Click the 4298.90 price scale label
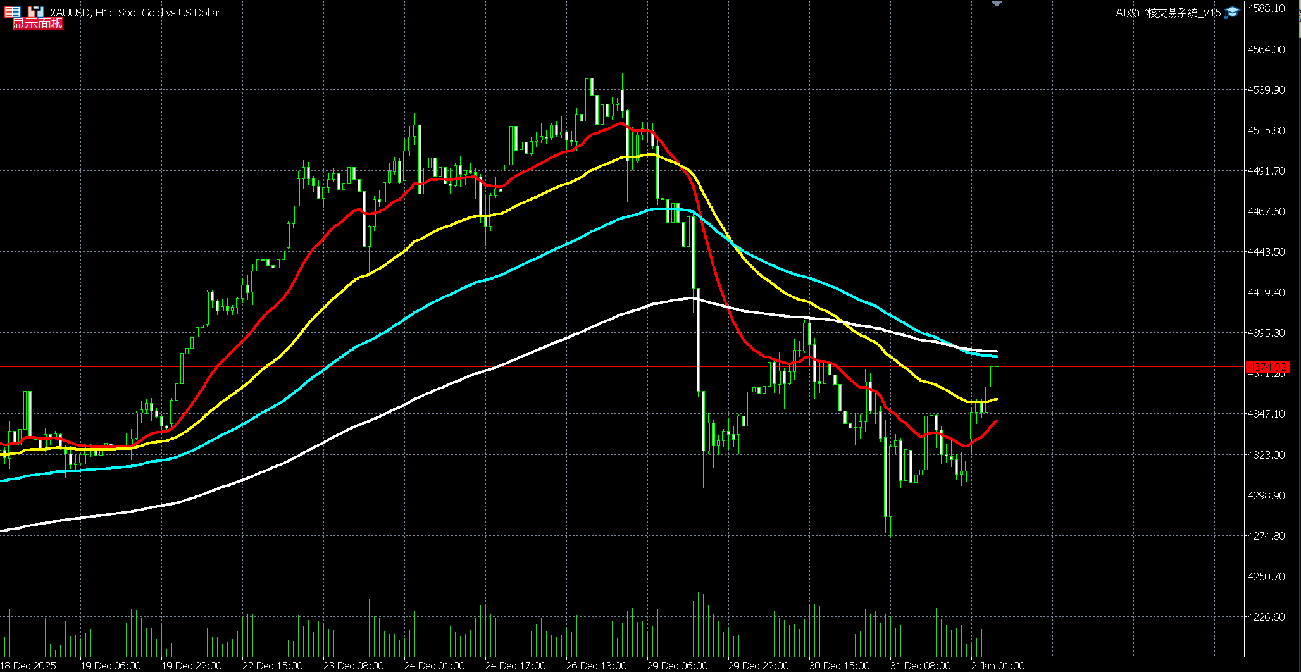The height and width of the screenshot is (672, 1301). [1266, 495]
